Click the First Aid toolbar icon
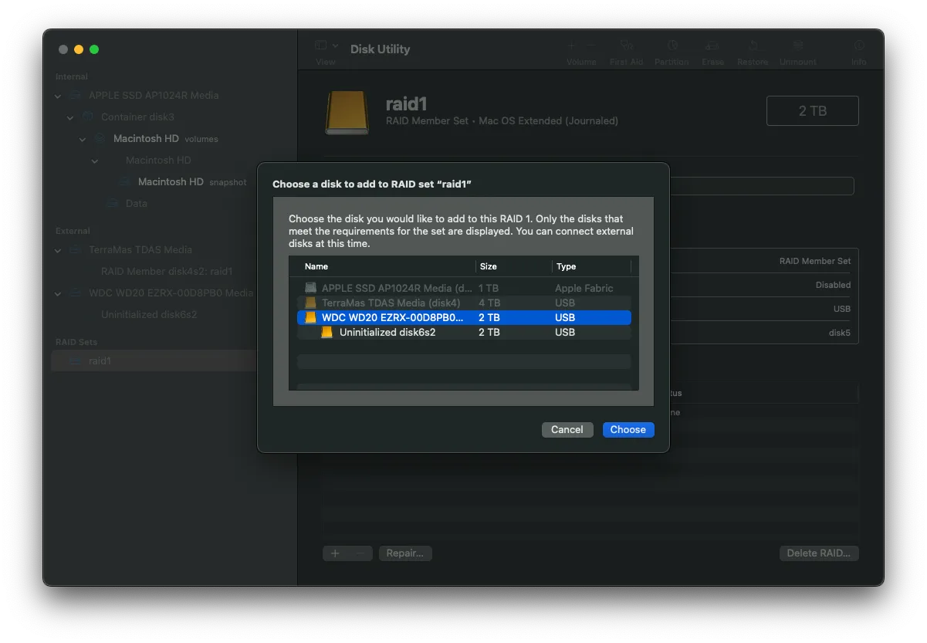 click(626, 47)
